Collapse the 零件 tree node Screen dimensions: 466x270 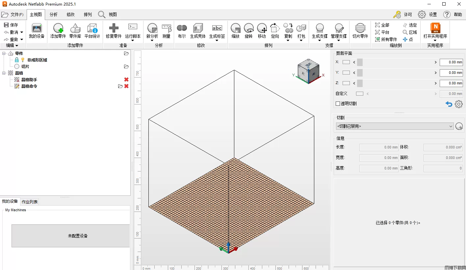tap(4, 53)
